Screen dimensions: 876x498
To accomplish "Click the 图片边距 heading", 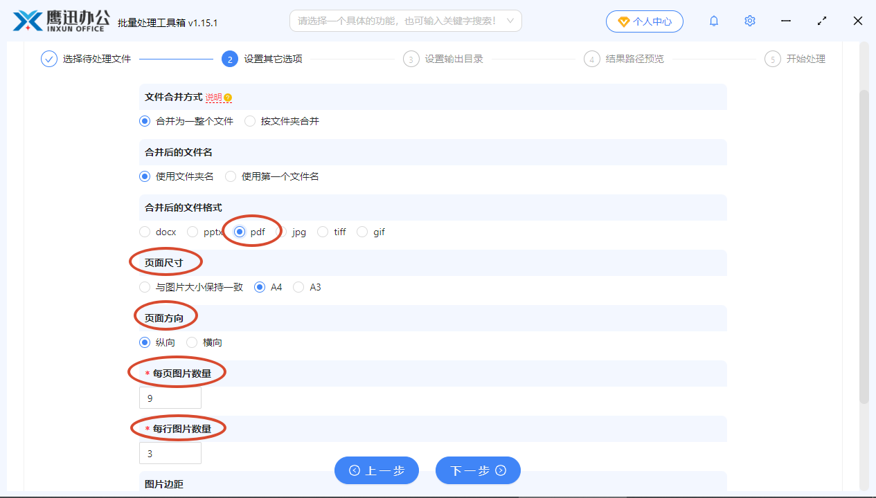I will 164,484.
